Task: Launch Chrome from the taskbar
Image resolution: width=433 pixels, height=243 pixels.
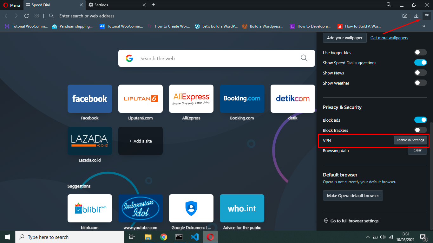Action: coord(163,237)
